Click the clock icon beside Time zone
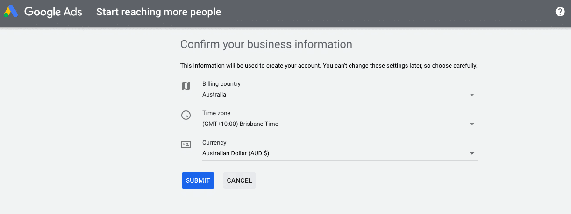 pyautogui.click(x=186, y=115)
